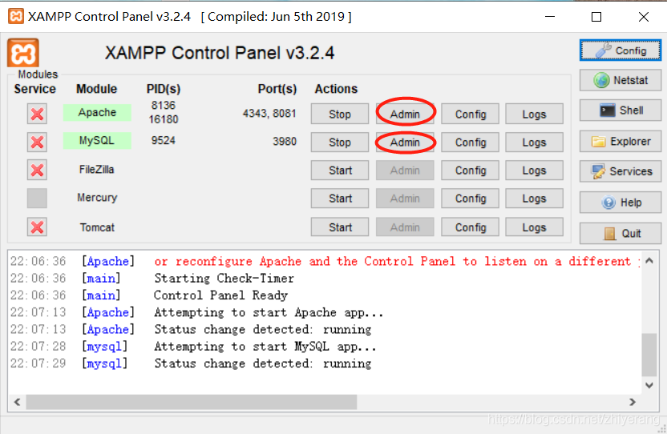Click the horizontal scrollbar thumb in log
The height and width of the screenshot is (434, 667).
192,402
